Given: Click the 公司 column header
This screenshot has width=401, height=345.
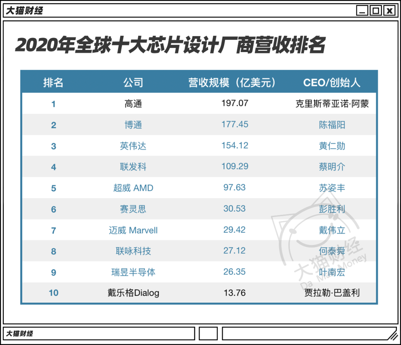Looking at the screenshot, I should click(133, 83).
